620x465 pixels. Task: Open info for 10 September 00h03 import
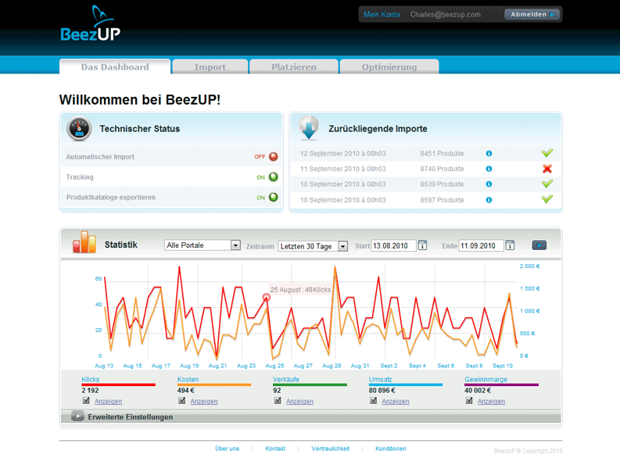(489, 200)
